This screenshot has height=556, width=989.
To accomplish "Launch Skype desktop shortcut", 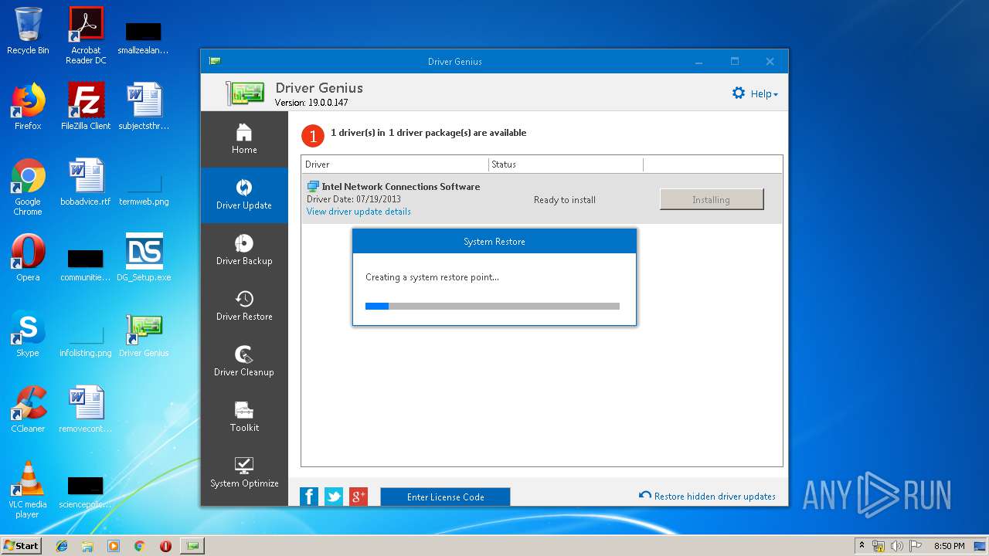I will (28, 334).
